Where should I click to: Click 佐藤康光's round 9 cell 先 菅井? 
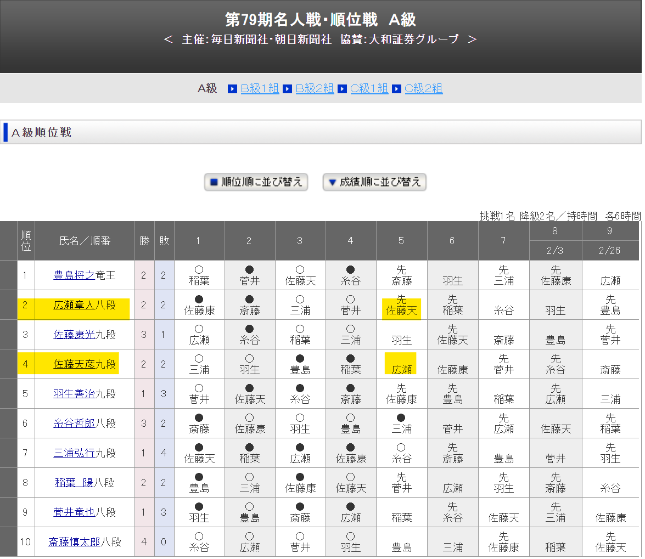pyautogui.click(x=610, y=335)
